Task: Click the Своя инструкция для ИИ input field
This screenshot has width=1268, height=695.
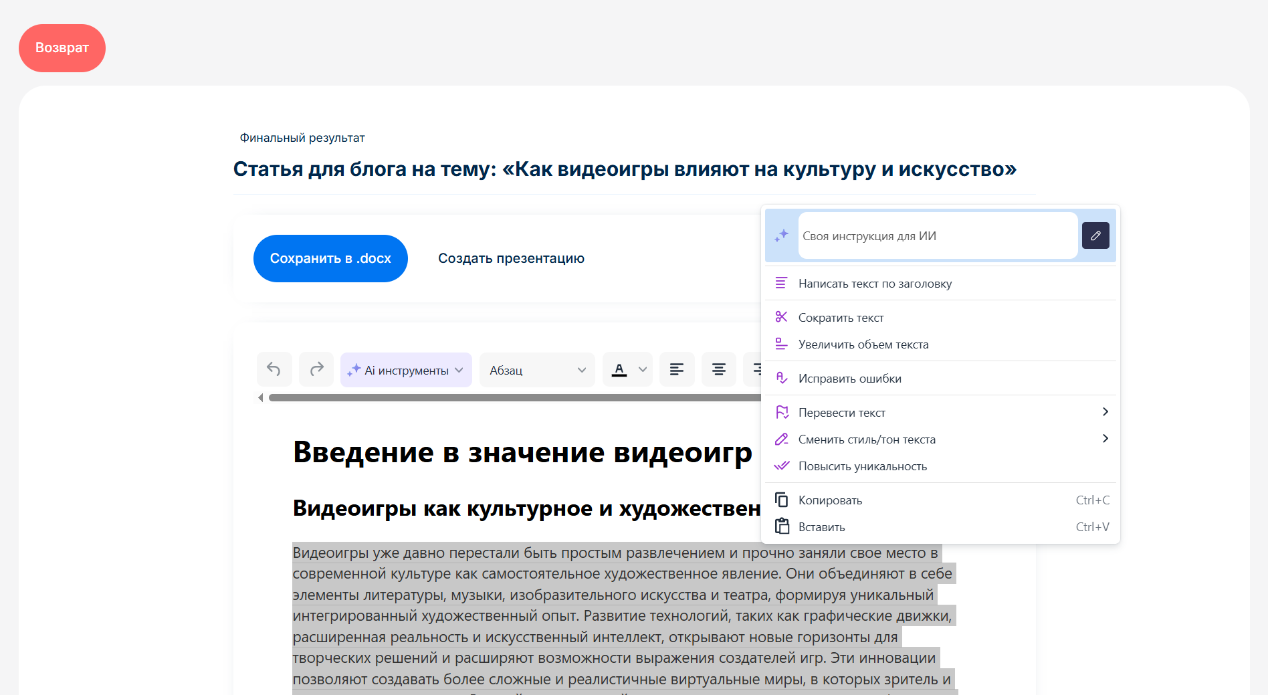Action: coord(936,235)
